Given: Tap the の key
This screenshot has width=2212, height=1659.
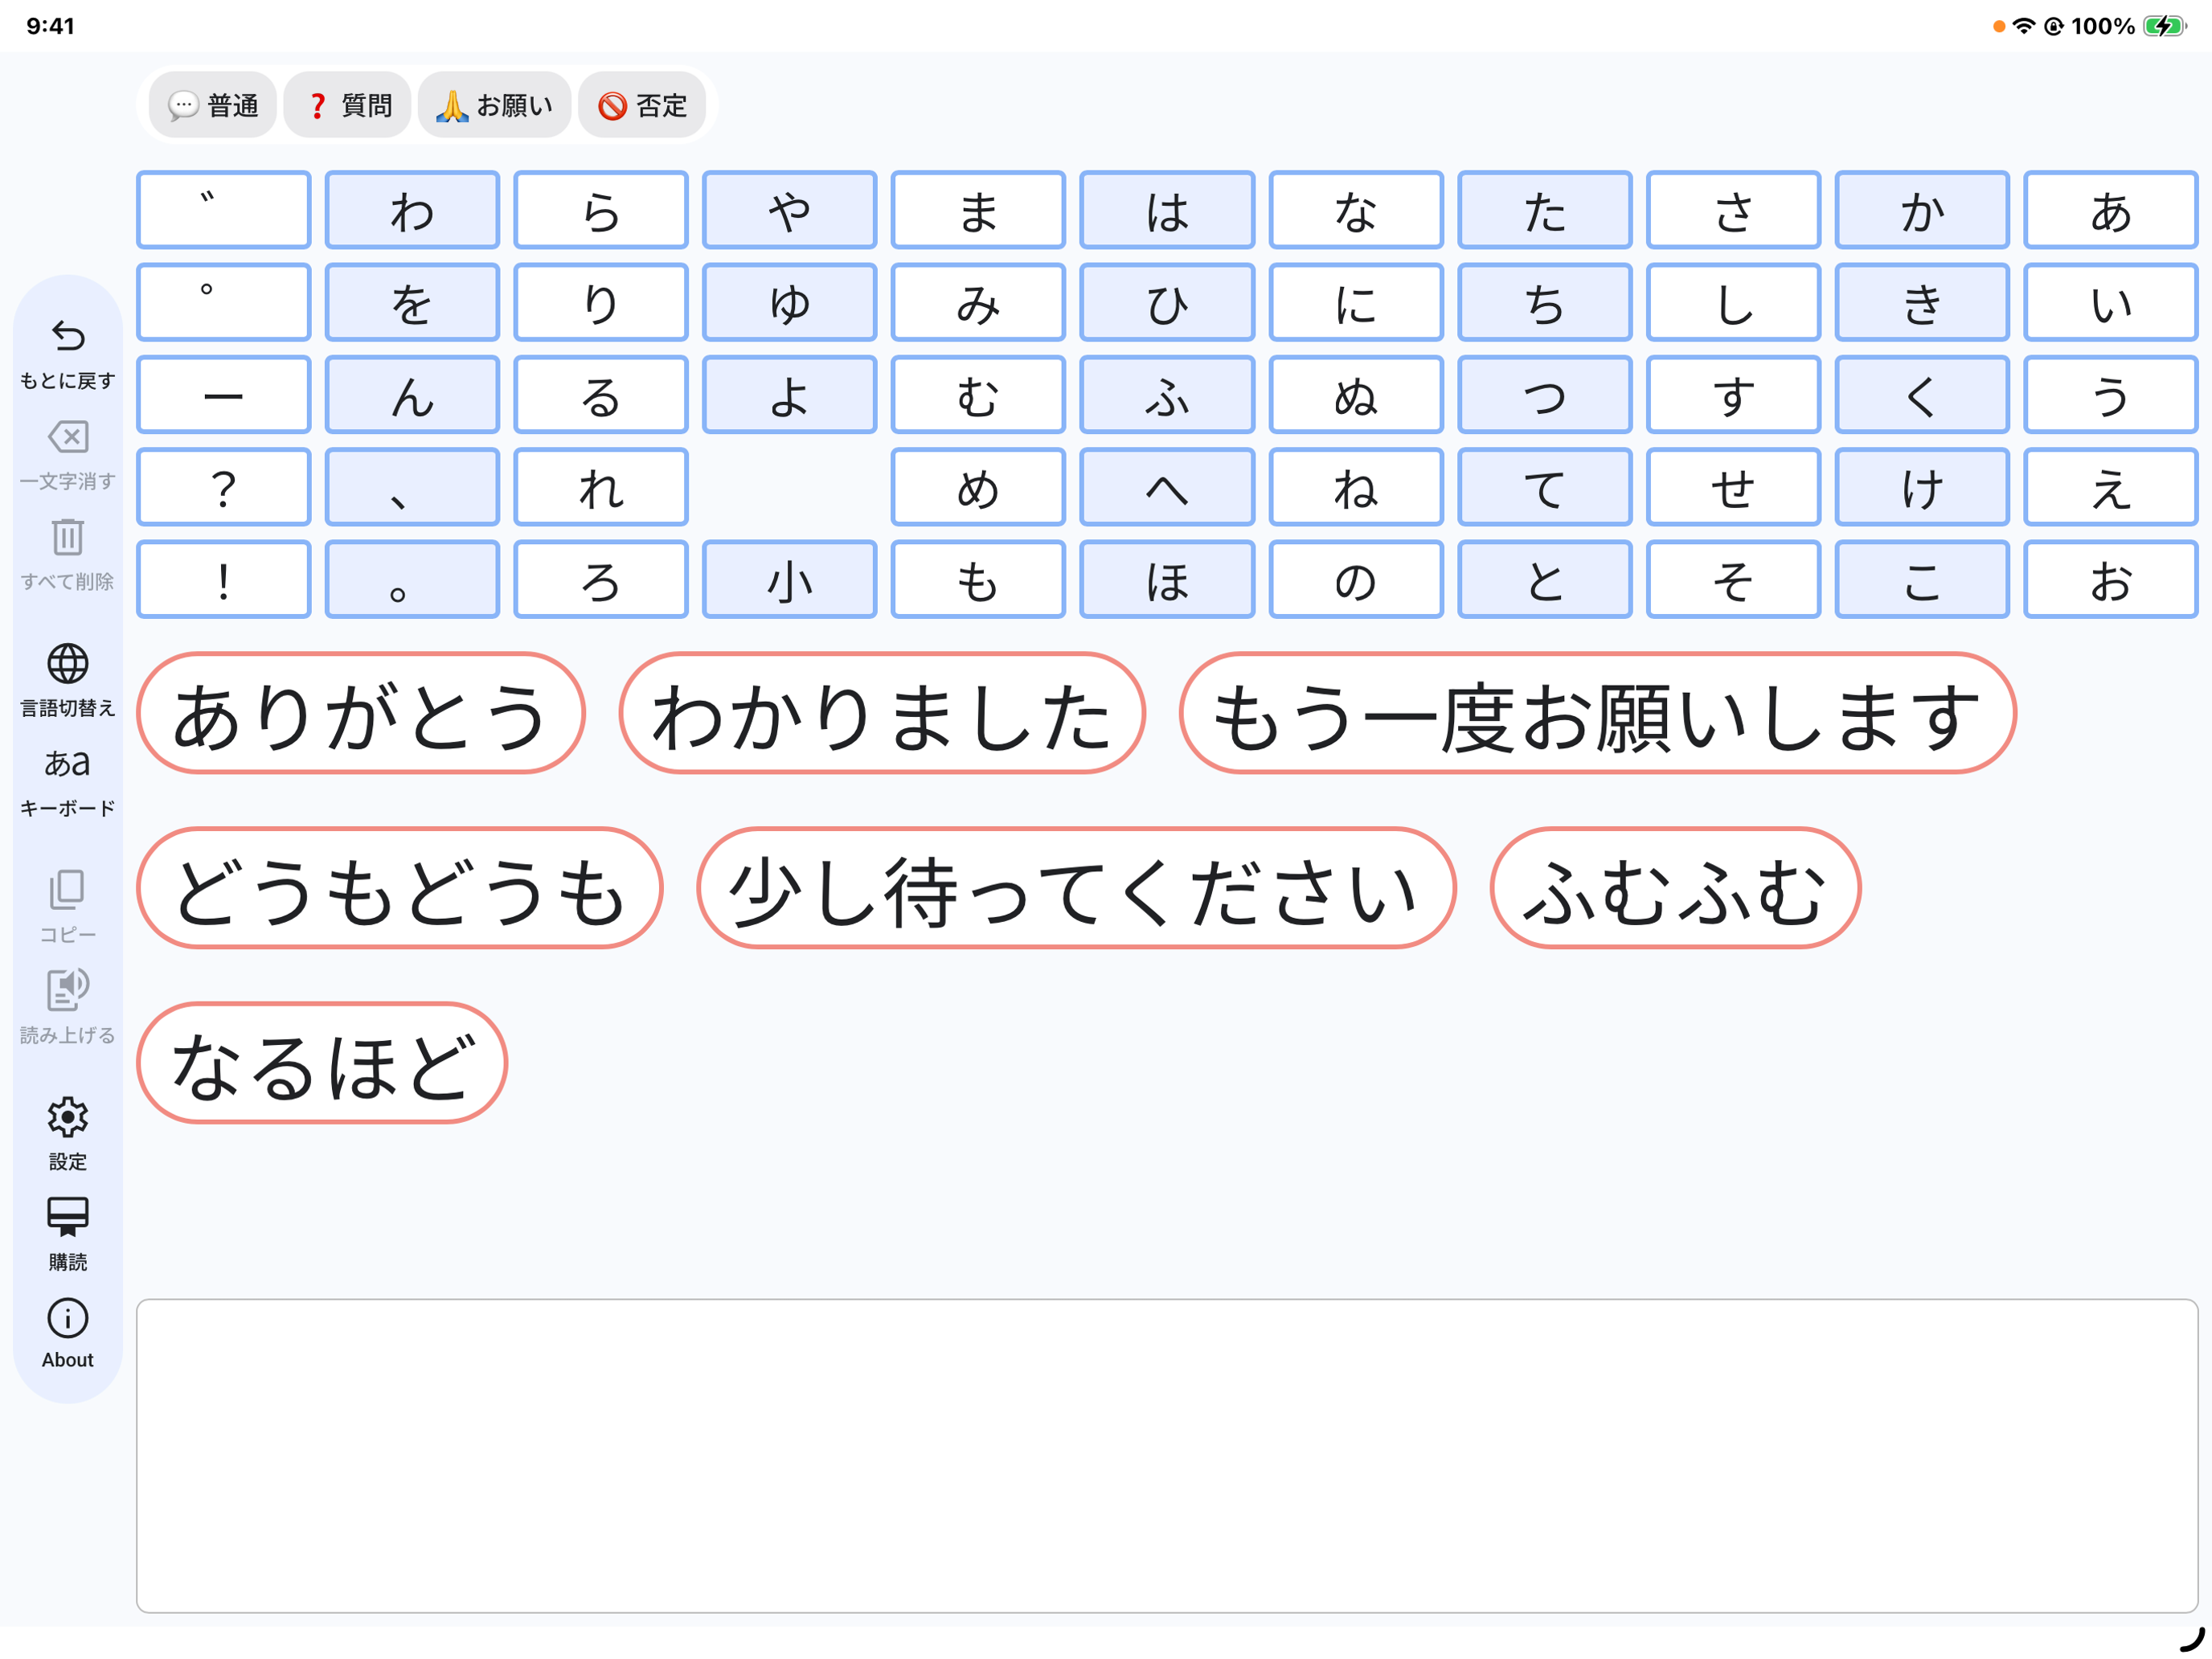Looking at the screenshot, I should click(1356, 580).
